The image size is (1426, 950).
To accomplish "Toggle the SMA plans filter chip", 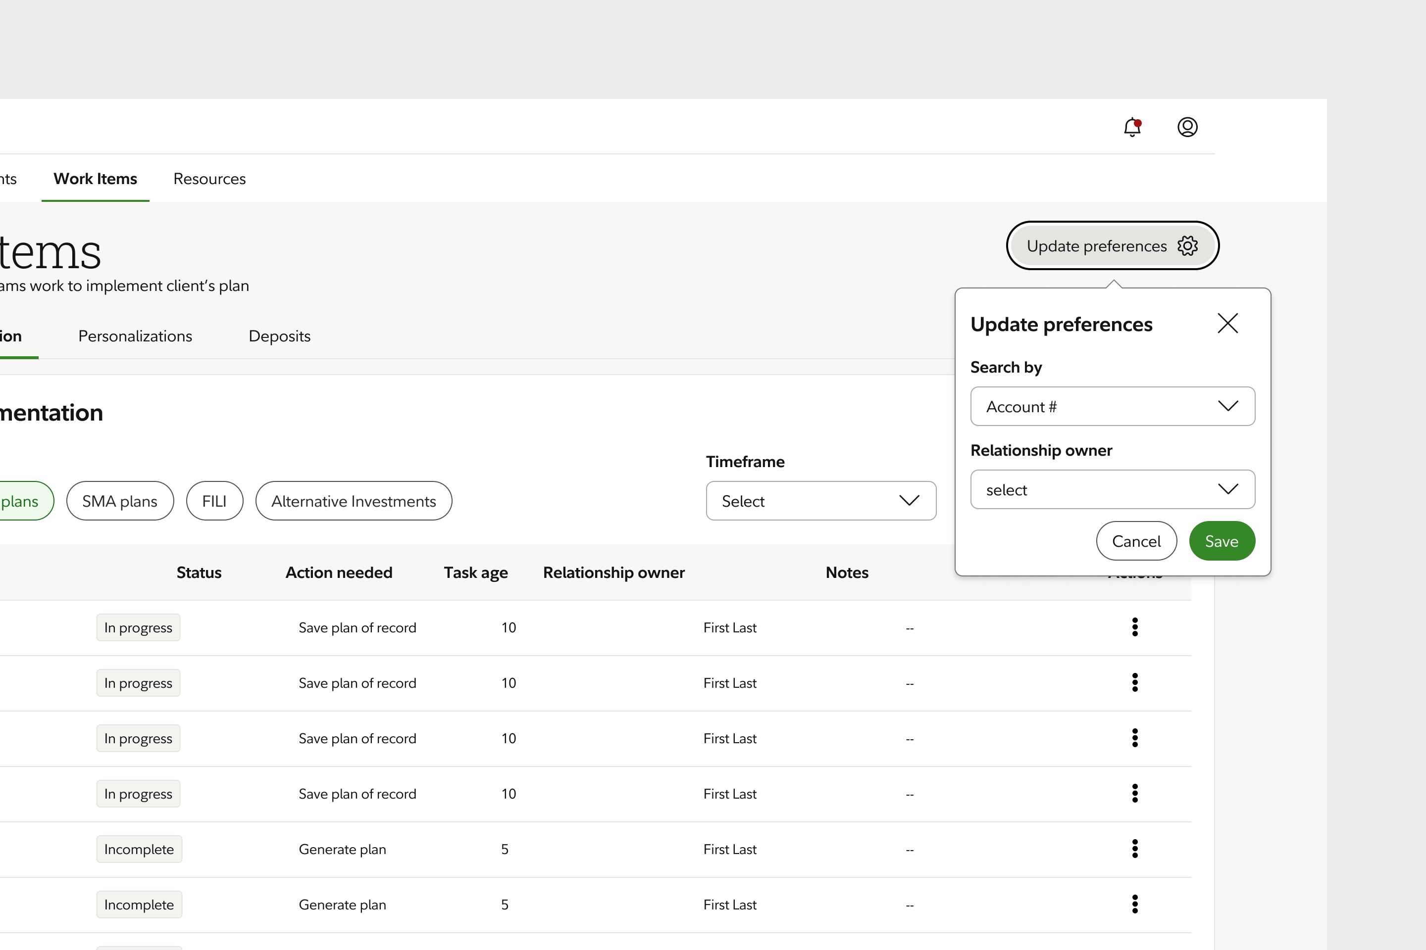I will tap(119, 500).
